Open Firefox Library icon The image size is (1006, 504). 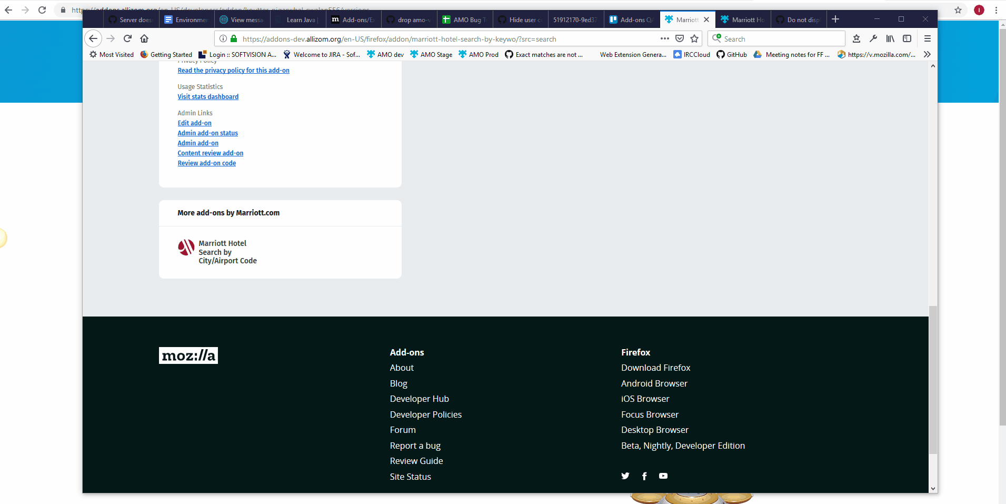pyautogui.click(x=890, y=38)
